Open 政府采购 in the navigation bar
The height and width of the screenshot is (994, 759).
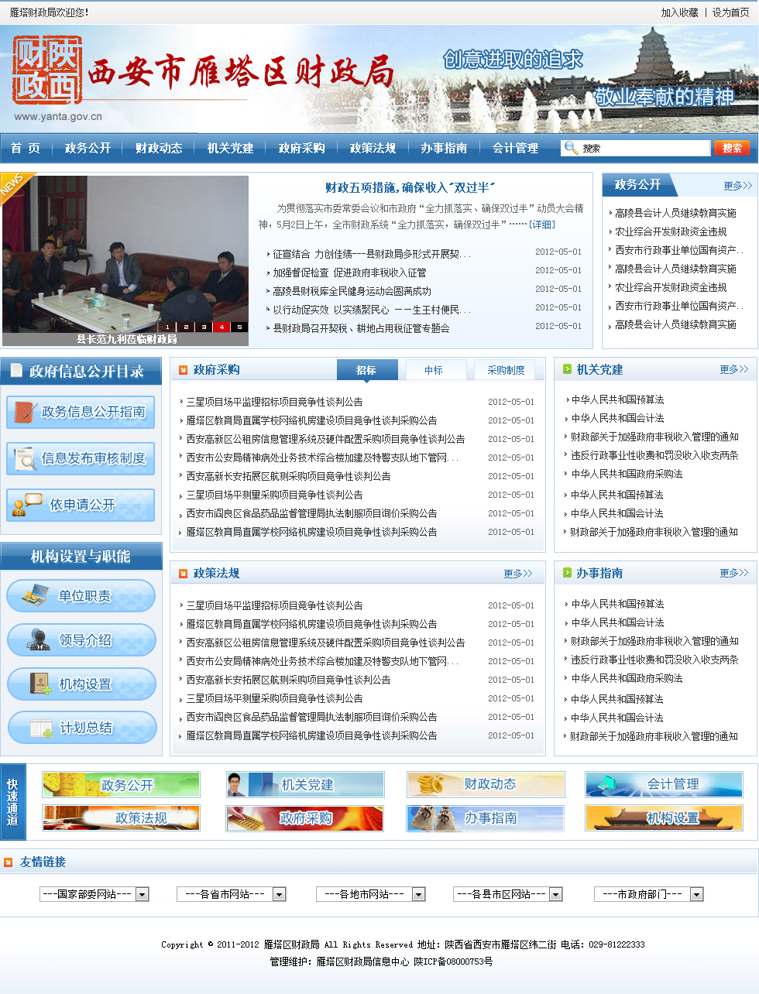click(x=301, y=148)
